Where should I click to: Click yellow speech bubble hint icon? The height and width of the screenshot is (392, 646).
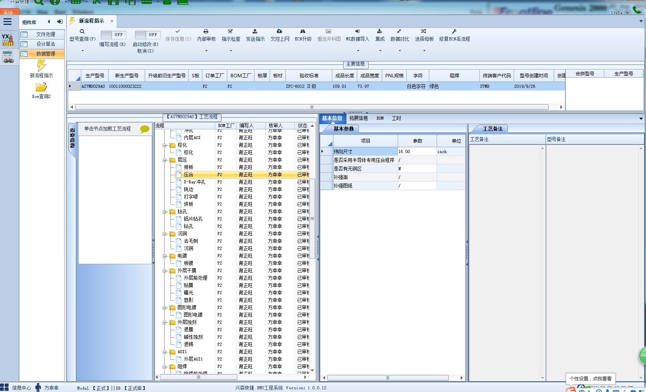(145, 129)
